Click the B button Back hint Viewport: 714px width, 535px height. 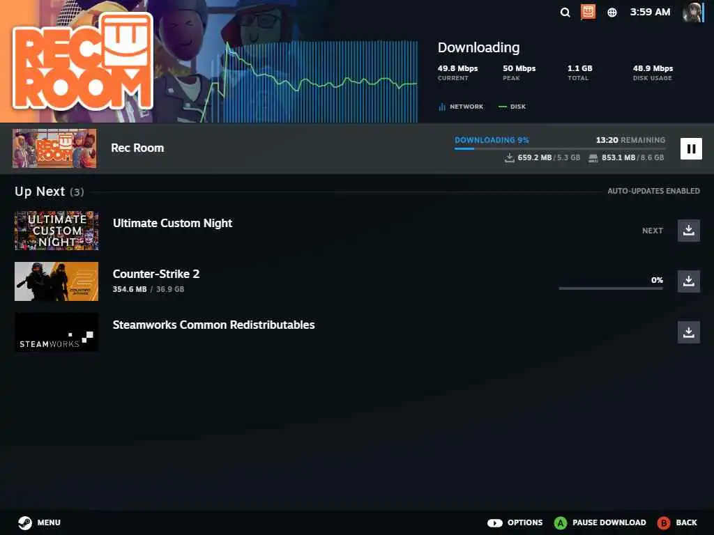point(664,522)
